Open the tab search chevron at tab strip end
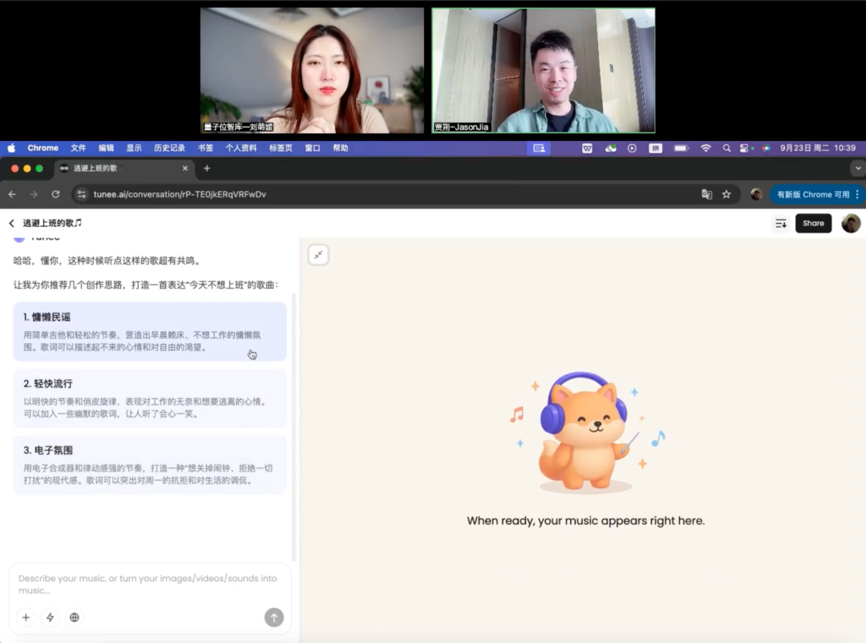 (857, 168)
